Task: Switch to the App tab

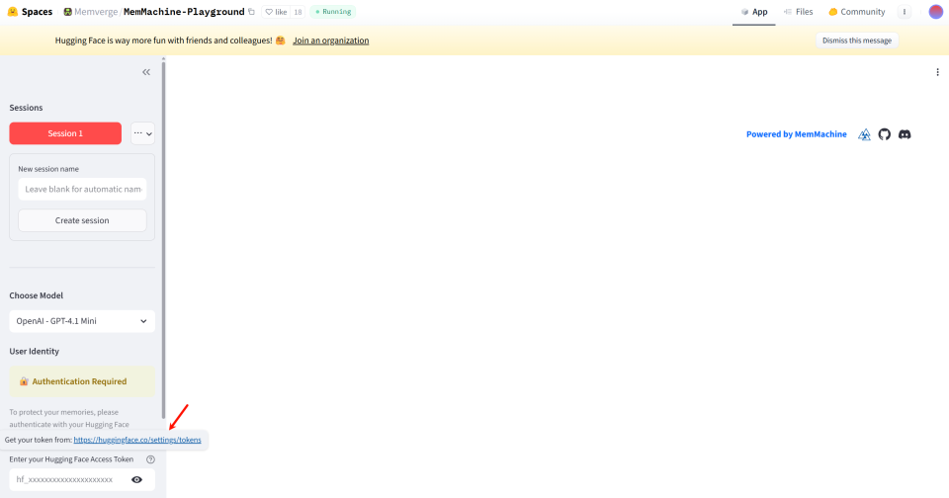Action: [754, 12]
